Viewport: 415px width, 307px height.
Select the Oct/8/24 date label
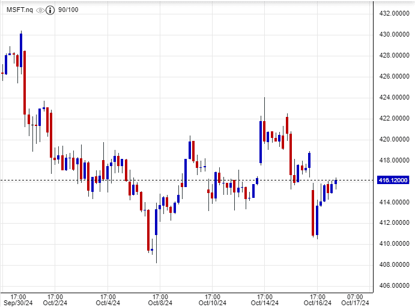[x=159, y=303]
